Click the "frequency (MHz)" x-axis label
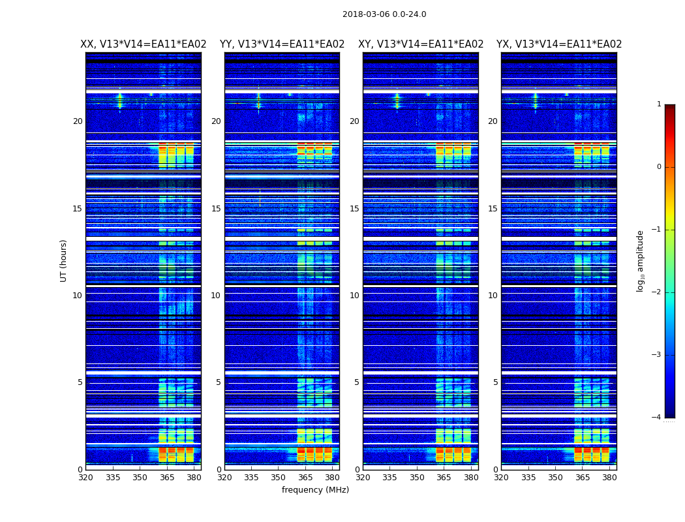This screenshot has height=522, width=685. coord(315,490)
